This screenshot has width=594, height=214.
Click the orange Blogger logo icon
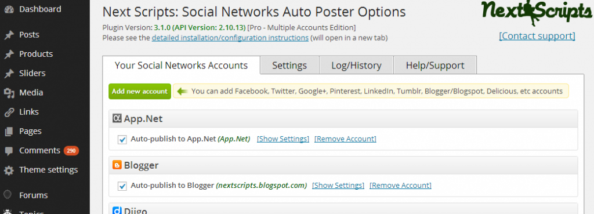117,165
